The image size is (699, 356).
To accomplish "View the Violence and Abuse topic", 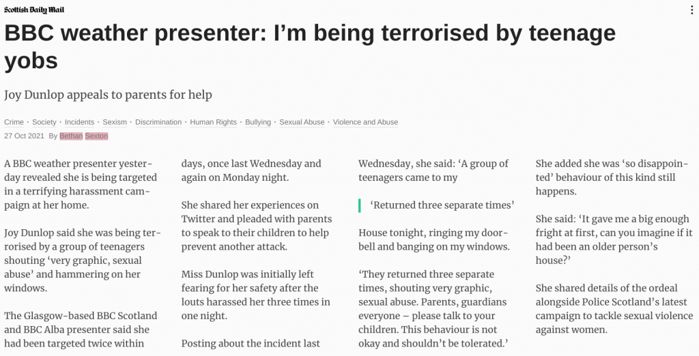I will [x=365, y=122].
